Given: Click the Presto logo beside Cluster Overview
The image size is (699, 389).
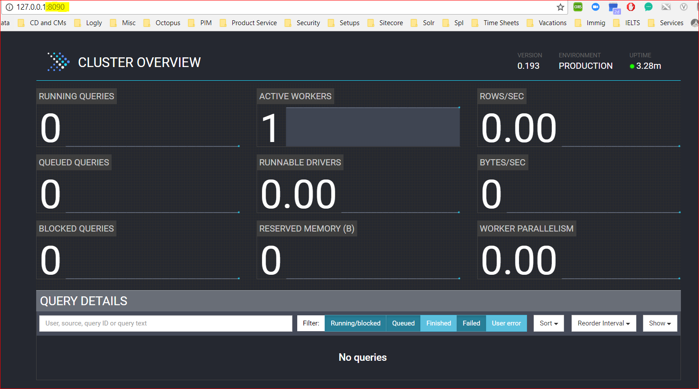Looking at the screenshot, I should pos(58,62).
